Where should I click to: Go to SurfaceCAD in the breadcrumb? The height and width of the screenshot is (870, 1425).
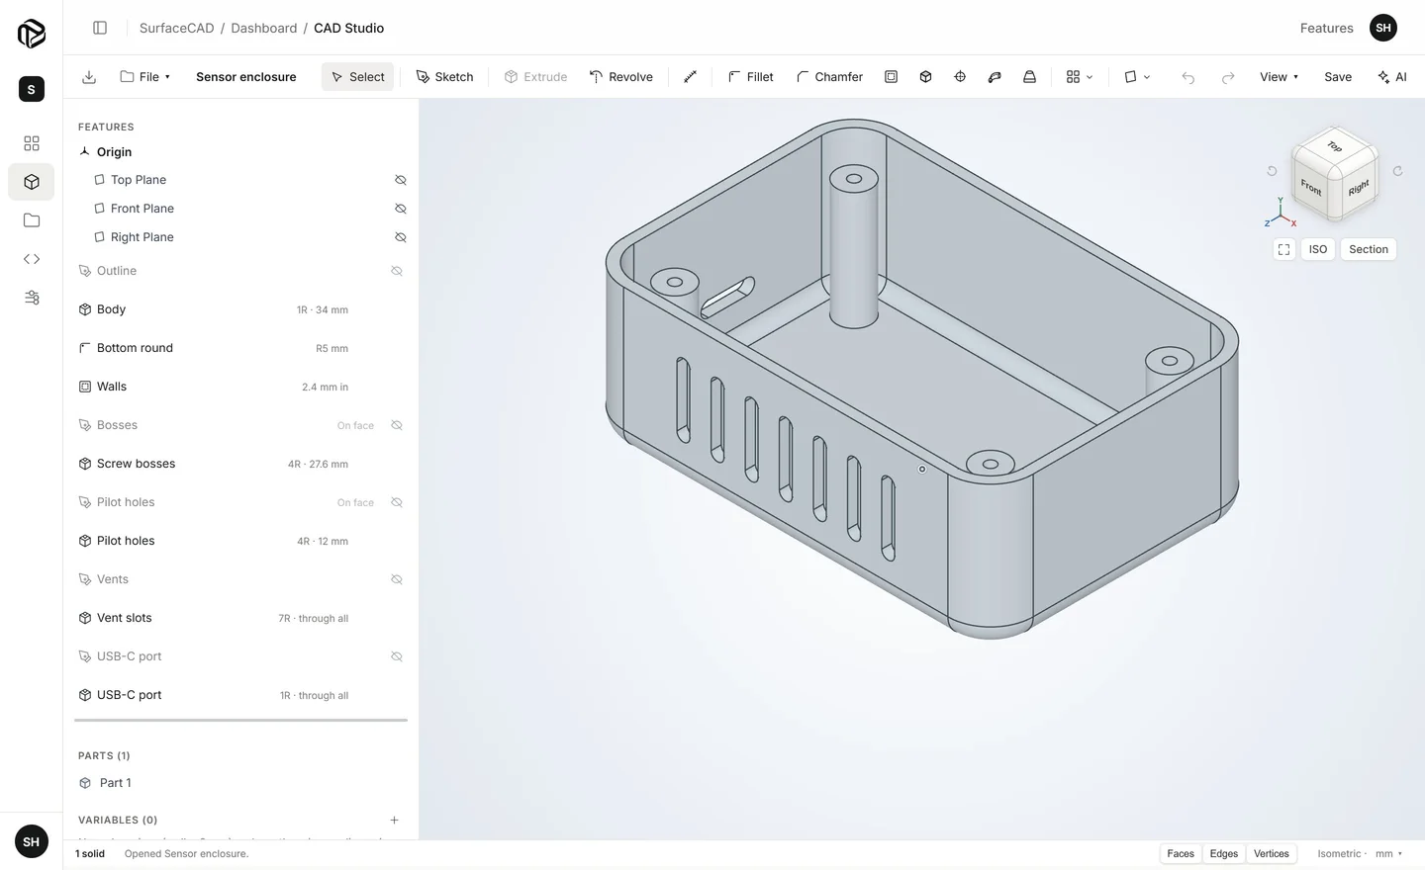click(x=176, y=28)
